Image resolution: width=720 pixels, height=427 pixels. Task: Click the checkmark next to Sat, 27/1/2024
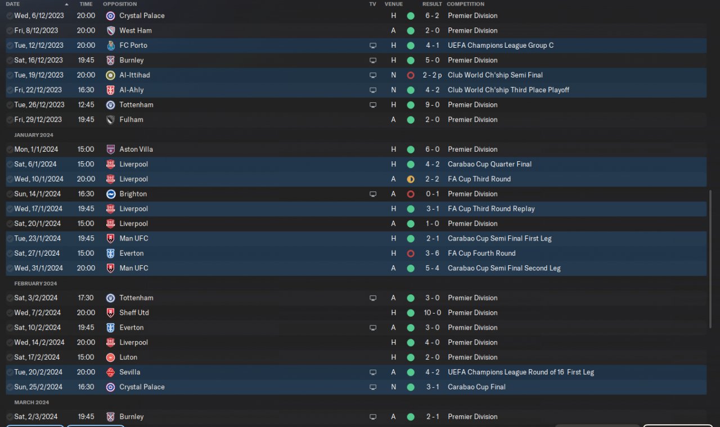pyautogui.click(x=10, y=253)
